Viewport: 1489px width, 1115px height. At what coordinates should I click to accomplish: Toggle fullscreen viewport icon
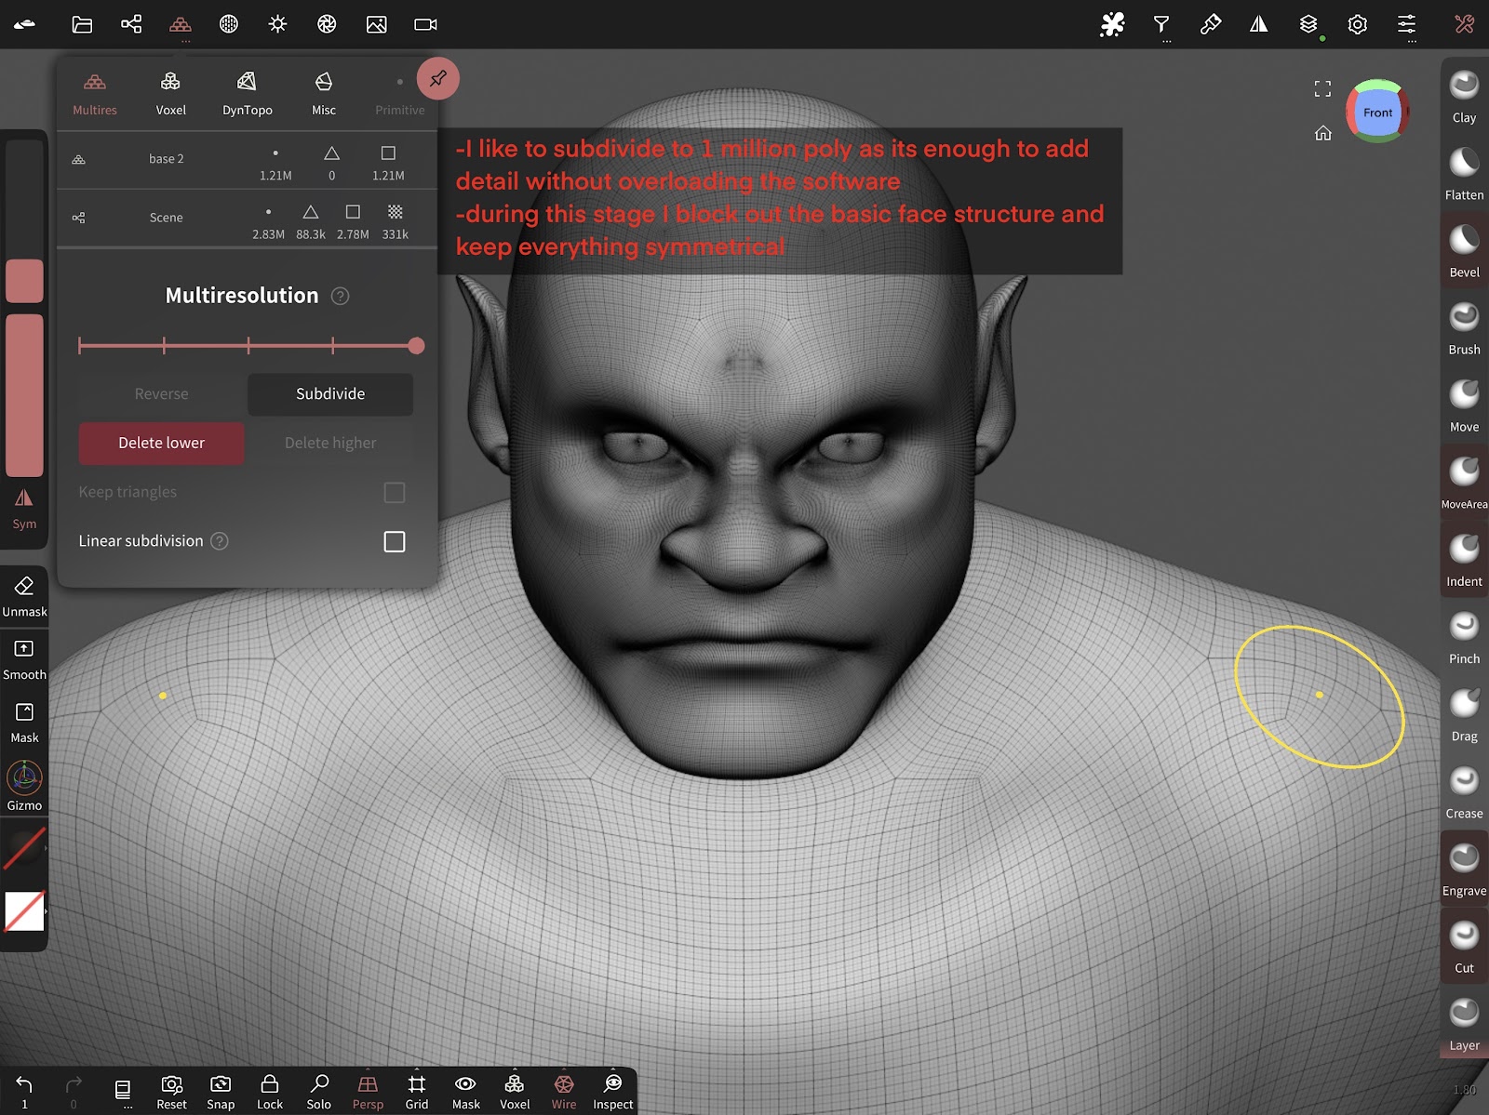pos(1322,88)
